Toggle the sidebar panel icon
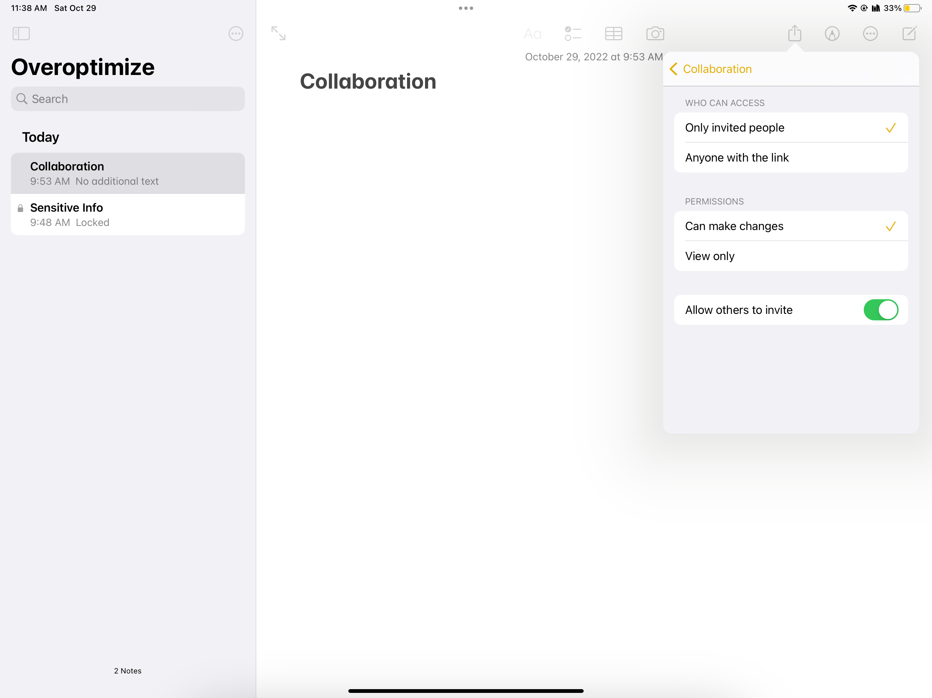This screenshot has width=932, height=698. [x=21, y=34]
